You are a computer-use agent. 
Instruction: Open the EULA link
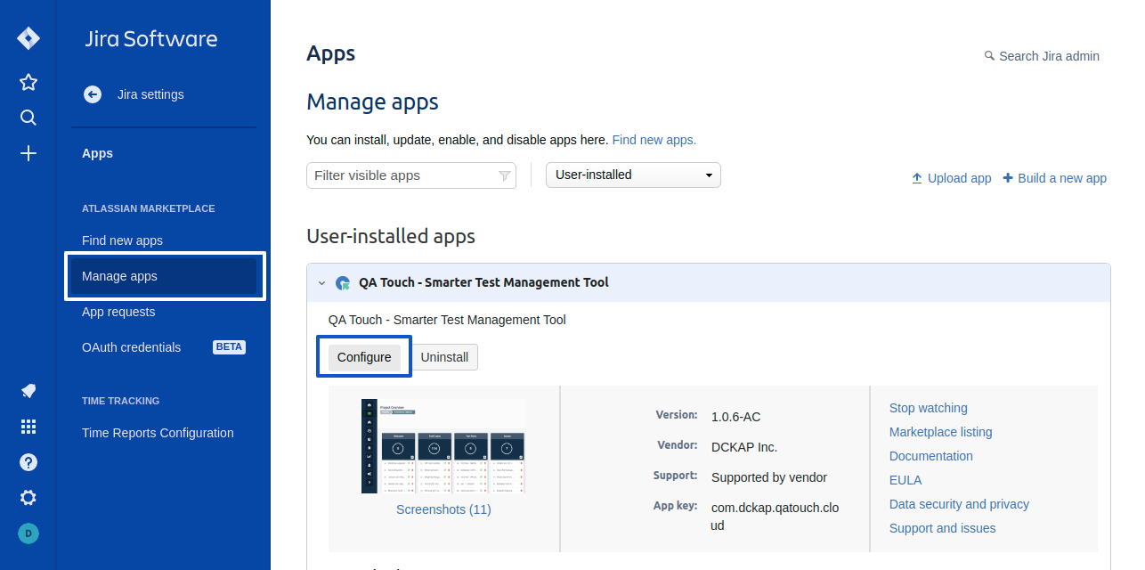[x=905, y=480]
